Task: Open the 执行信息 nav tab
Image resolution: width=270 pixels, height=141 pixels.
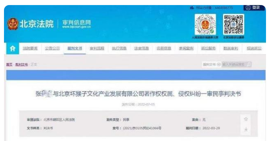Action: (x=119, y=48)
